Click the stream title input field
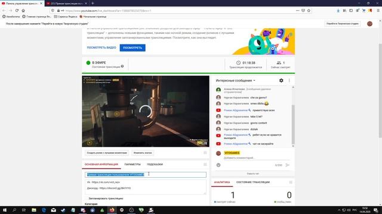The image size is (382, 214). click(146, 174)
